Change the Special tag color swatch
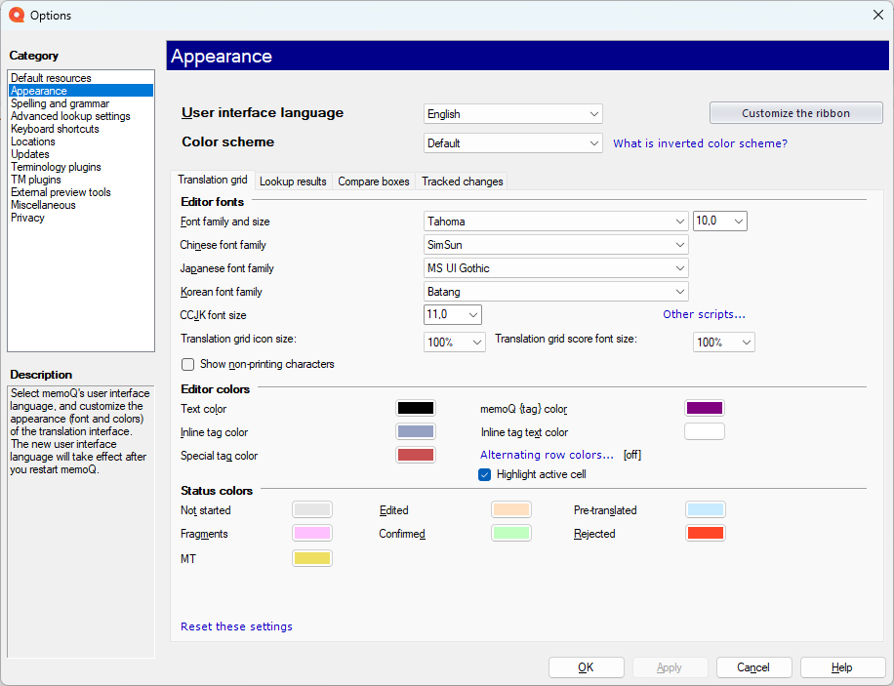Viewport: 894px width, 686px height. pos(416,454)
